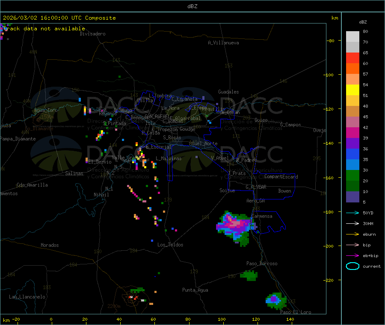Click the Soitue map label
This screenshot has width=385, height=325.
(227, 190)
